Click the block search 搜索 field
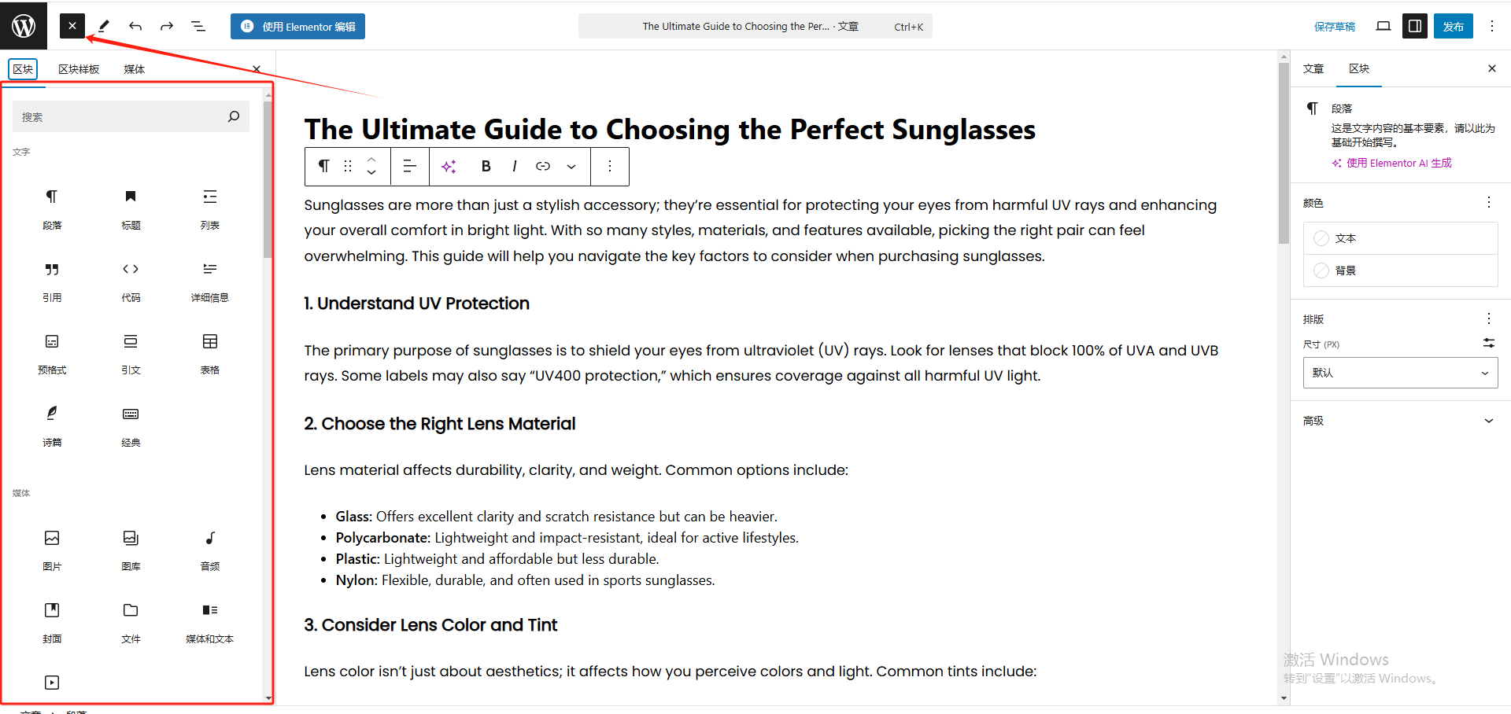The width and height of the screenshot is (1511, 714). click(x=122, y=117)
